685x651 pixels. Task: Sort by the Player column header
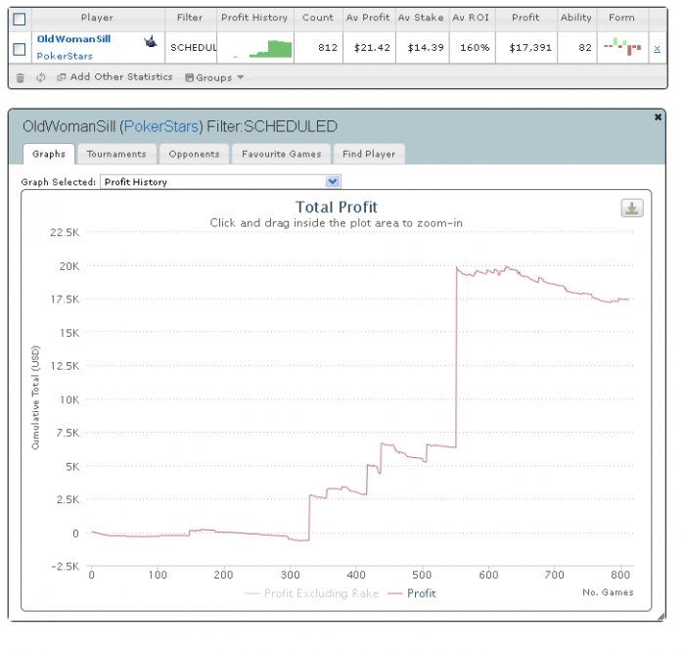tap(99, 18)
